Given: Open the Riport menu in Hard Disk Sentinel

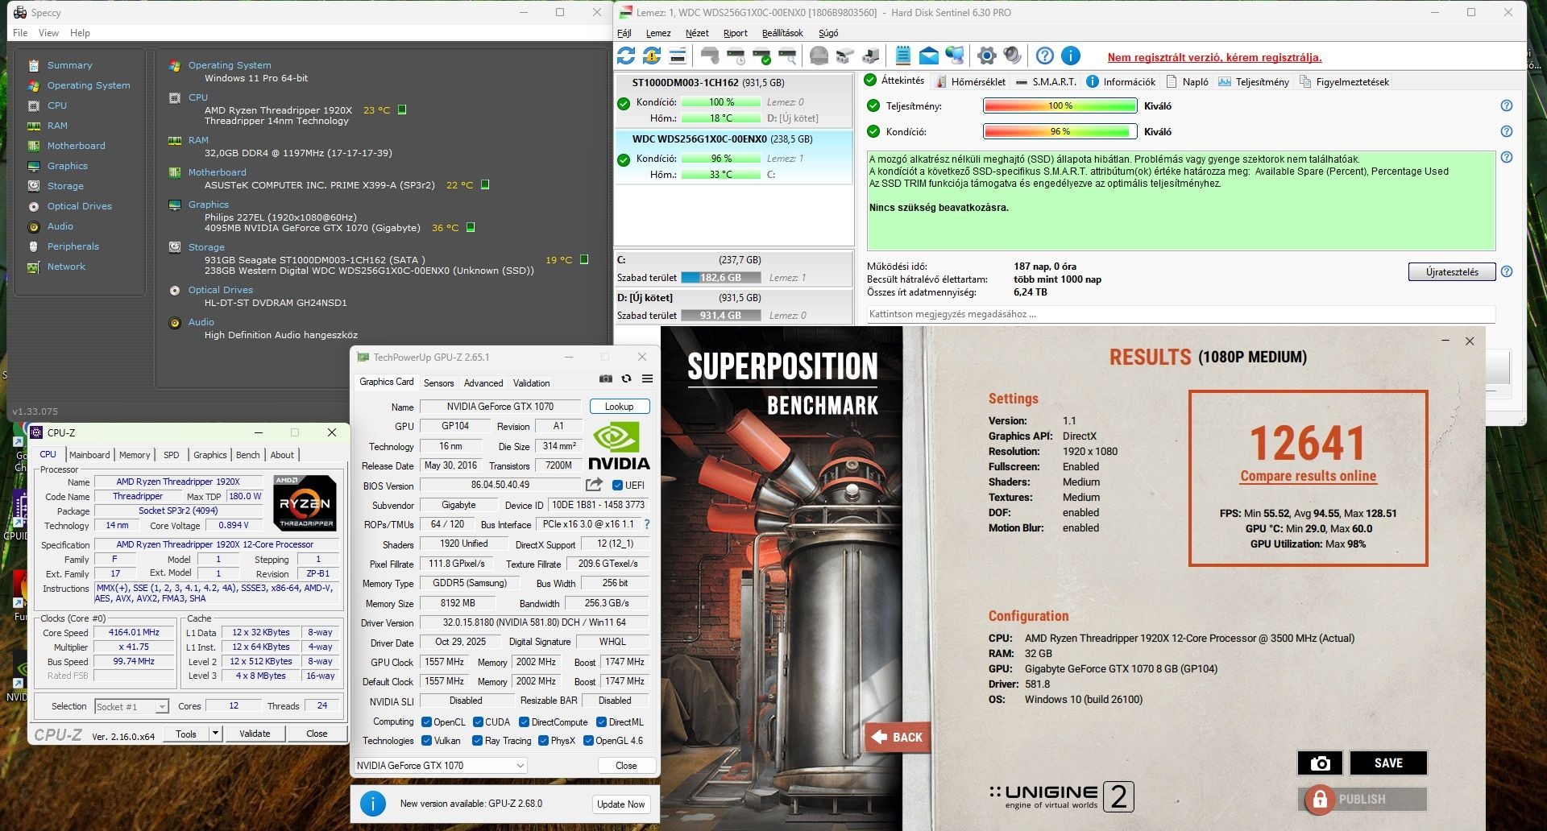Looking at the screenshot, I should tap(736, 33).
